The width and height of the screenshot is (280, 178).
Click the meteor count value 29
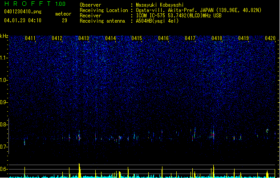coord(65,20)
